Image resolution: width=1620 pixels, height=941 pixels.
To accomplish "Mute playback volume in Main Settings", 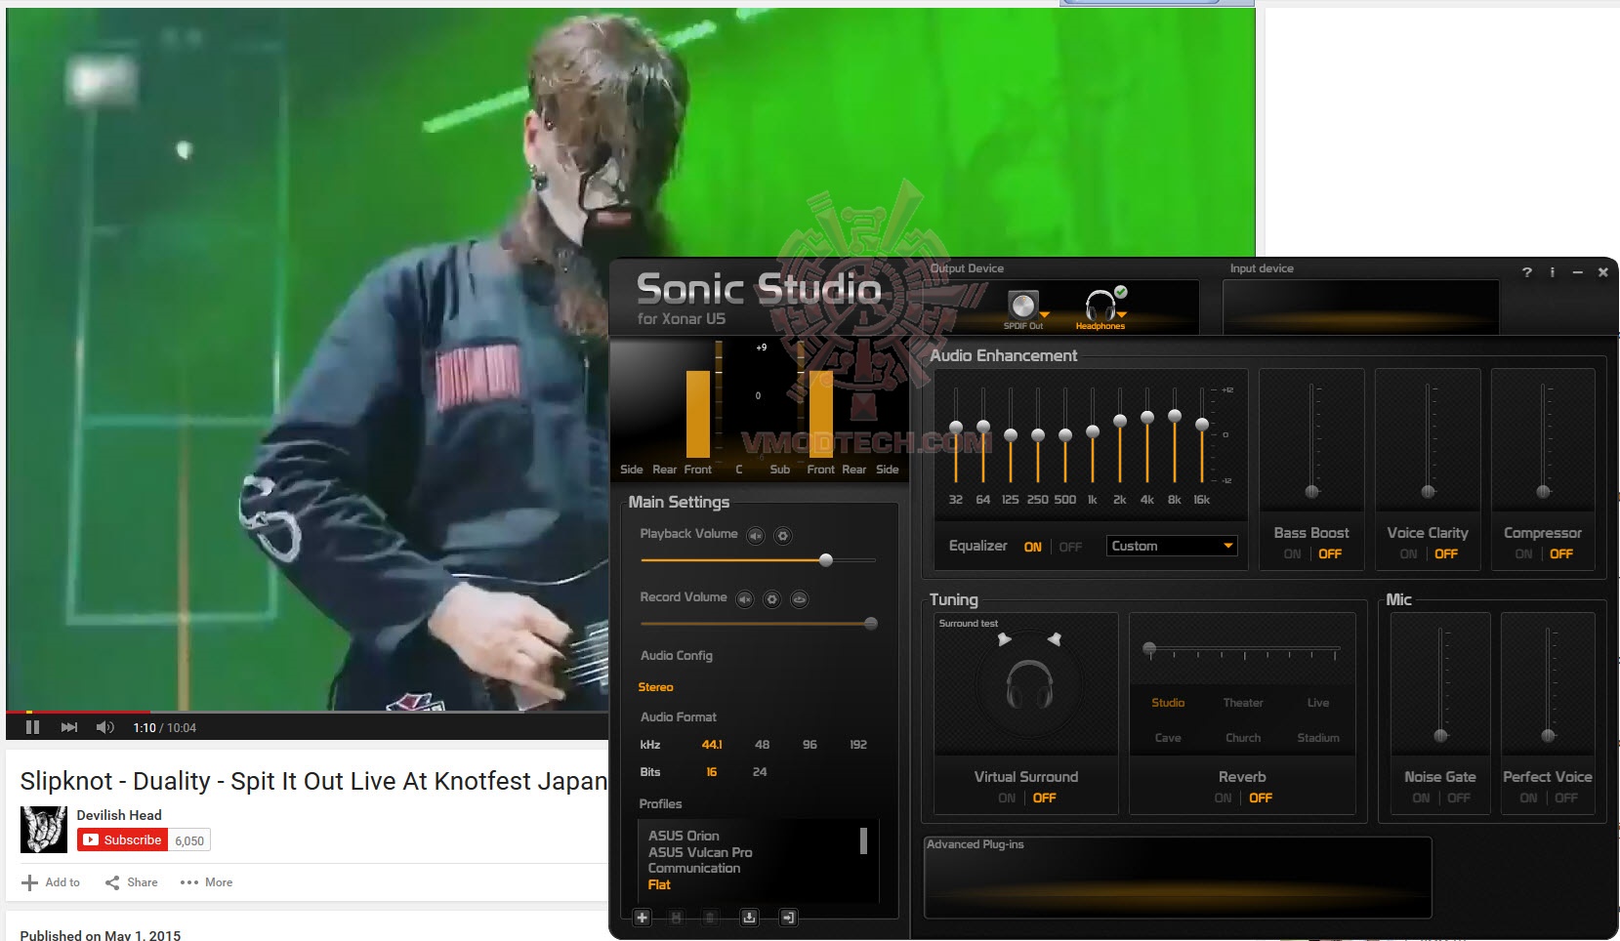I will [x=756, y=535].
